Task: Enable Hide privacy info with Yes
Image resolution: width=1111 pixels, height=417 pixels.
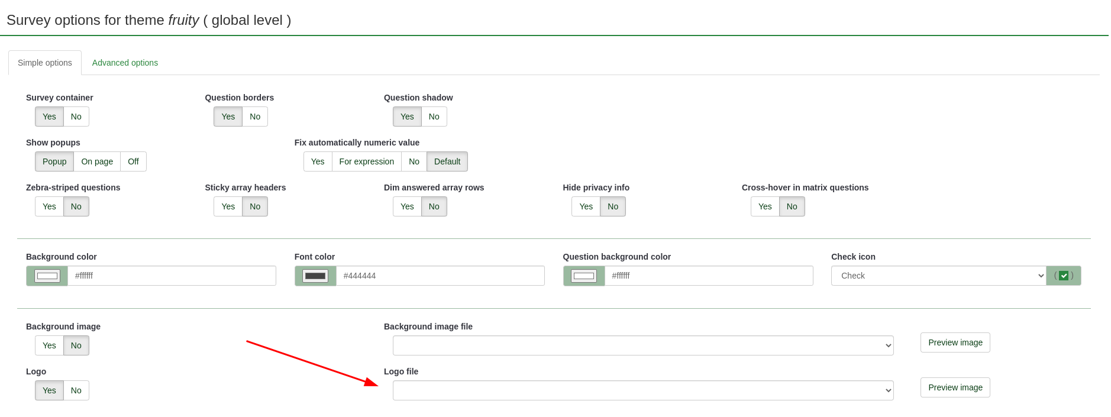Action: click(586, 206)
